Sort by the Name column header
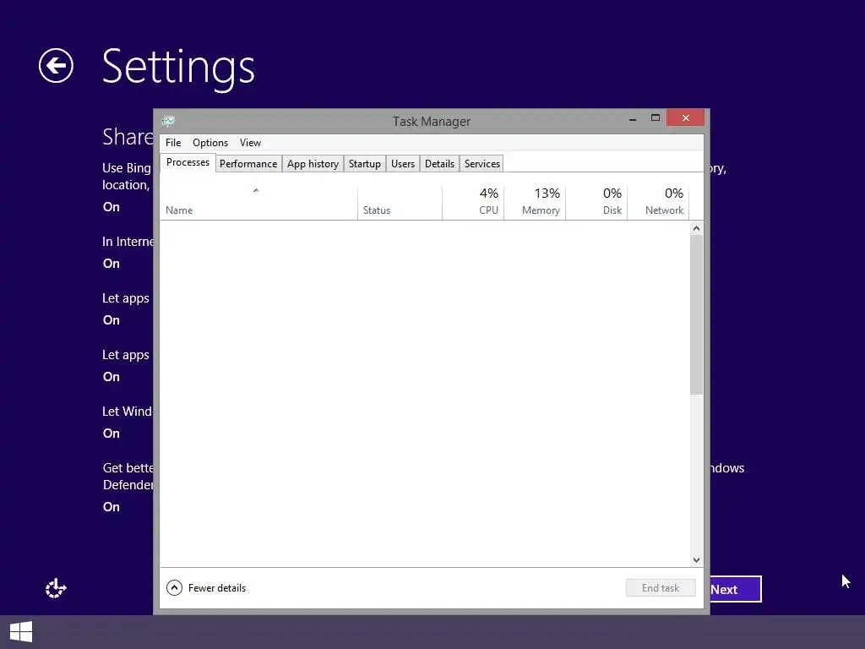865x649 pixels. point(258,203)
